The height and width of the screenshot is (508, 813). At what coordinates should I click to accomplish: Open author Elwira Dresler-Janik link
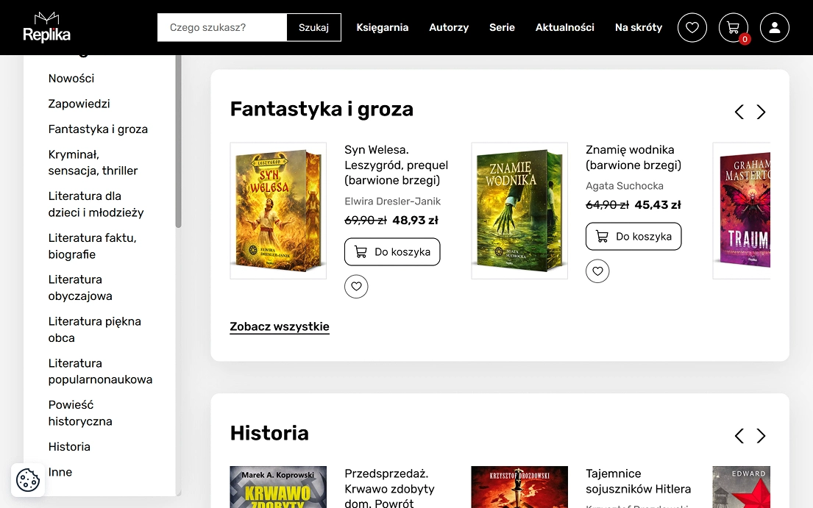(392, 201)
